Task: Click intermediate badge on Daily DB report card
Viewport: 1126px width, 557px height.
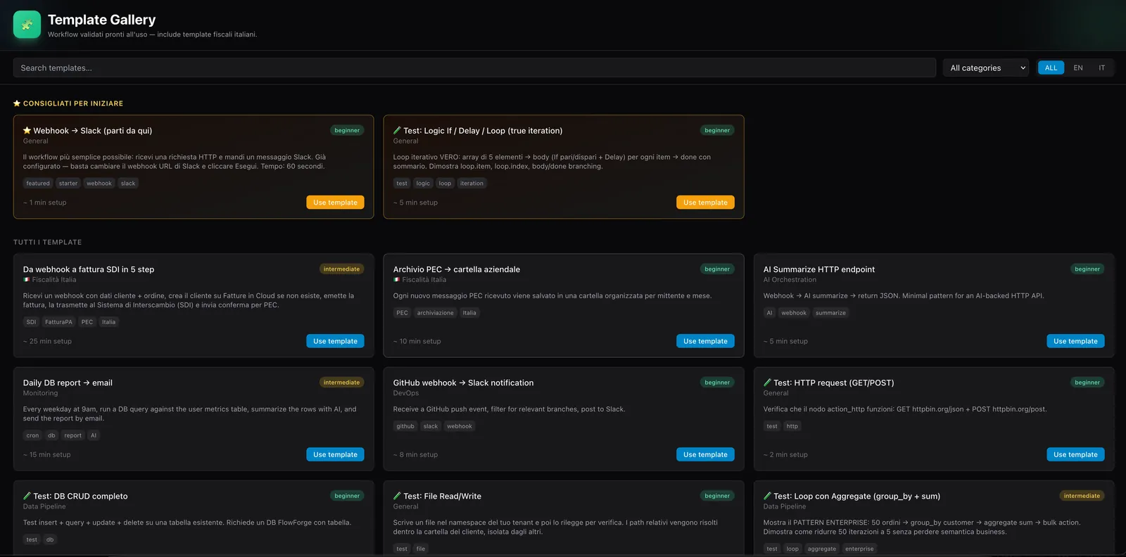Action: 341,383
